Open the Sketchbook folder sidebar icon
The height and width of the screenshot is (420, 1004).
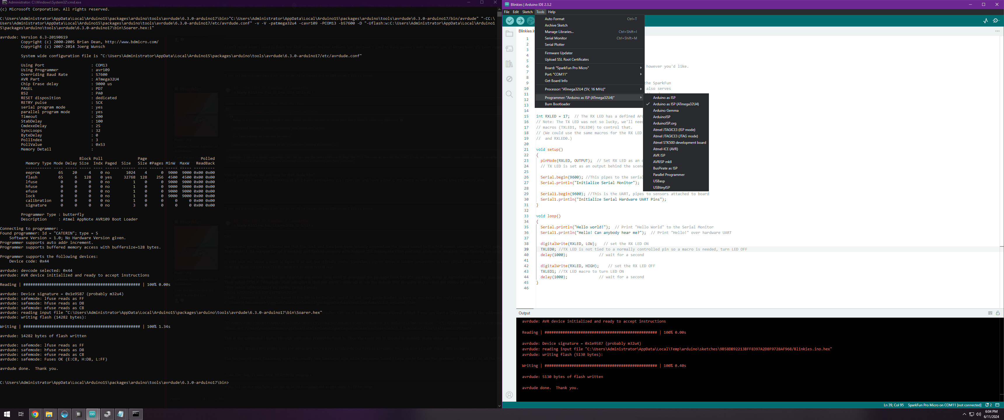509,34
